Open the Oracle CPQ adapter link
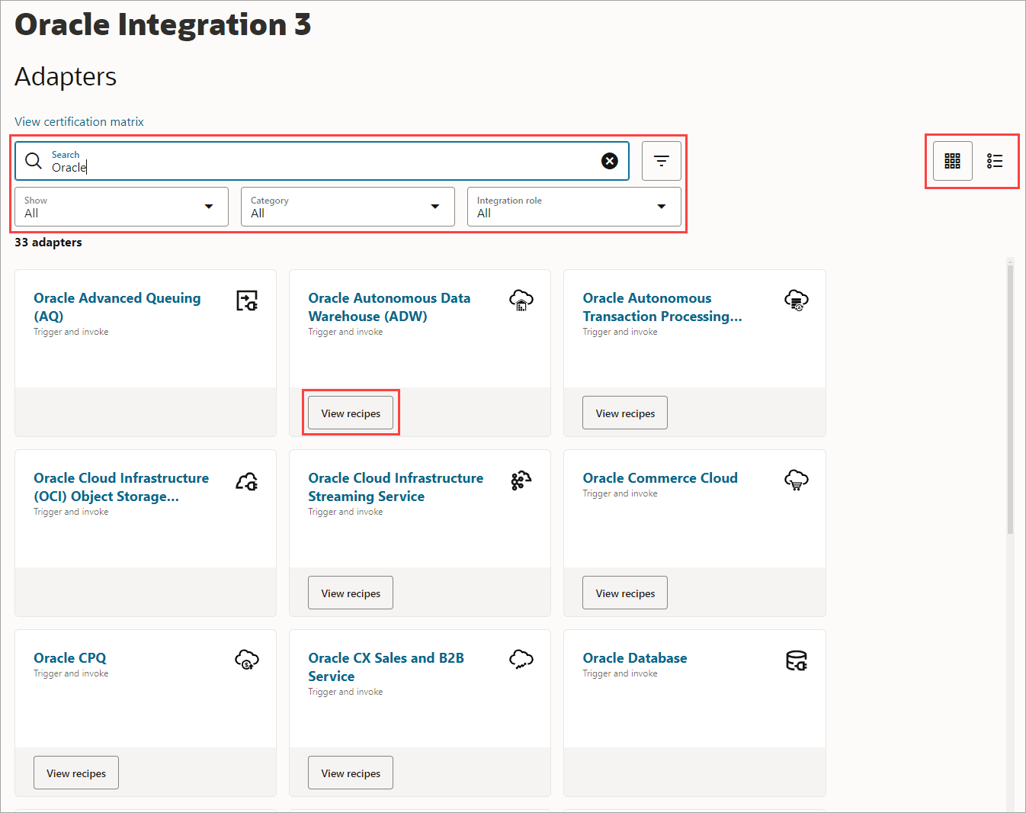 point(70,658)
